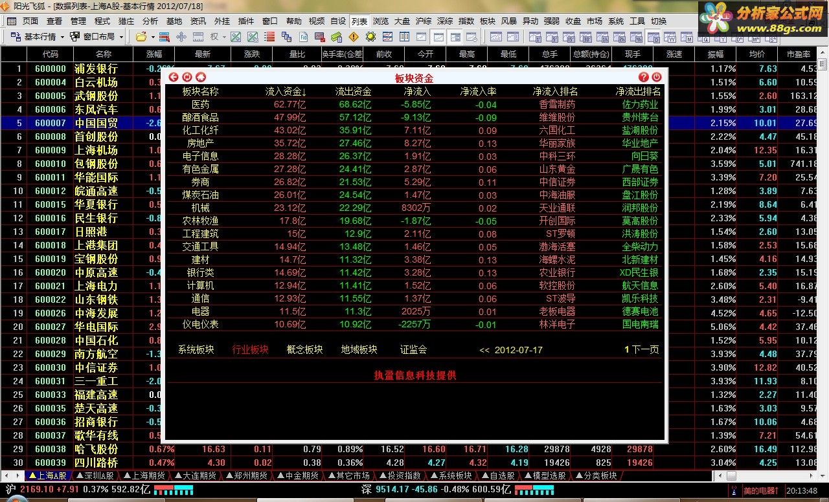
Task: Click the 4h period chart icon
Action: [x=635, y=37]
